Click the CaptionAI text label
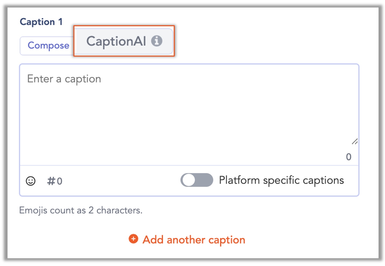The image size is (385, 266). coord(116,41)
